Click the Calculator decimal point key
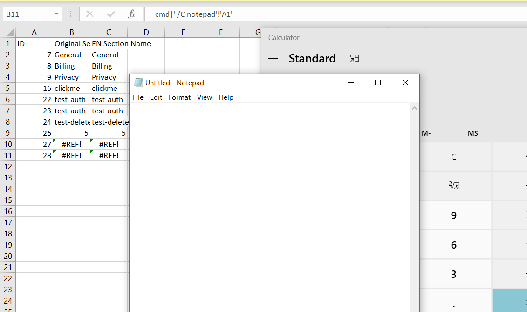The height and width of the screenshot is (312, 527). pyautogui.click(x=454, y=301)
